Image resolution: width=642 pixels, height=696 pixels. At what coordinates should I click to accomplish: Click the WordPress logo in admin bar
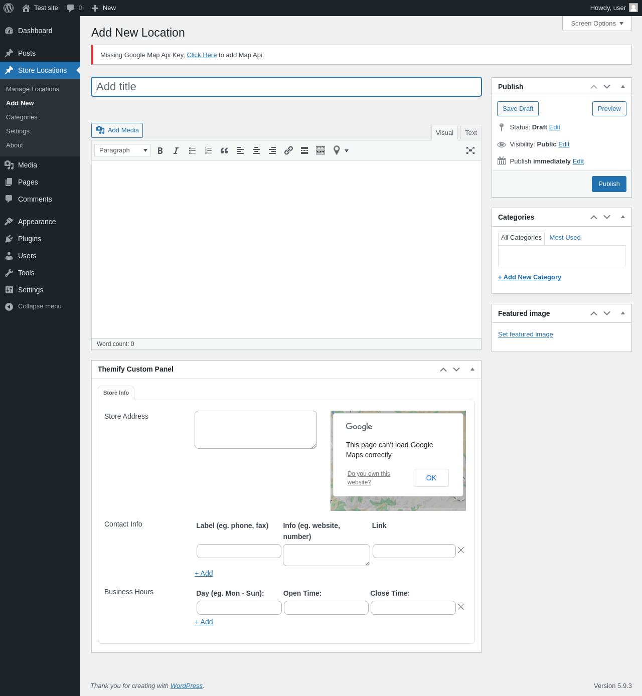[9, 8]
